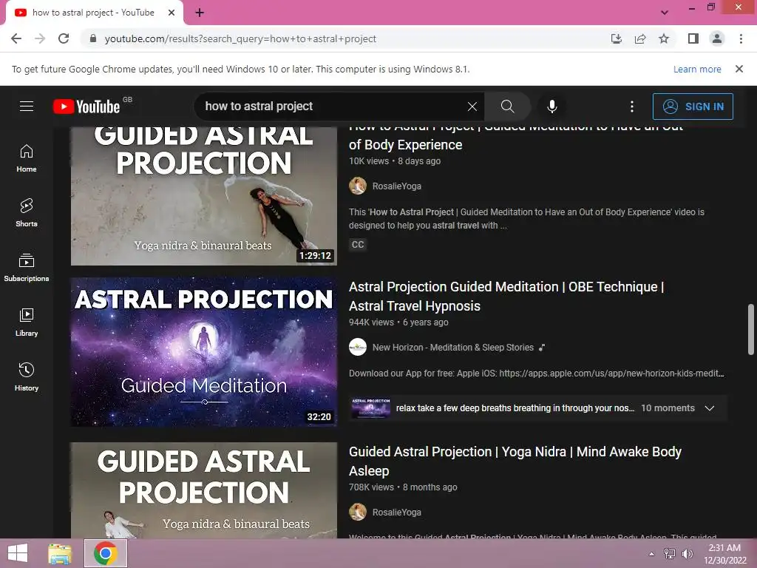The height and width of the screenshot is (568, 757).
Task: Open the bottom Guided Astral Projection thumbnail
Action: click(204, 490)
